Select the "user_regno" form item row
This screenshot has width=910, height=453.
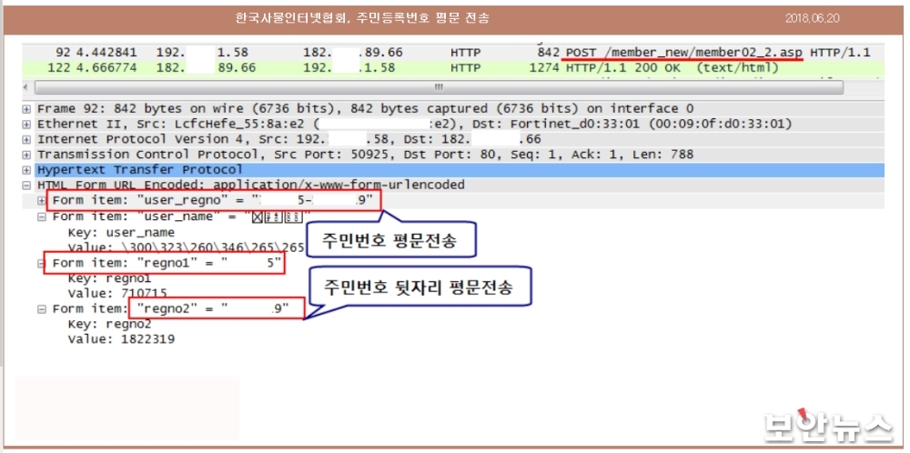(x=452, y=201)
